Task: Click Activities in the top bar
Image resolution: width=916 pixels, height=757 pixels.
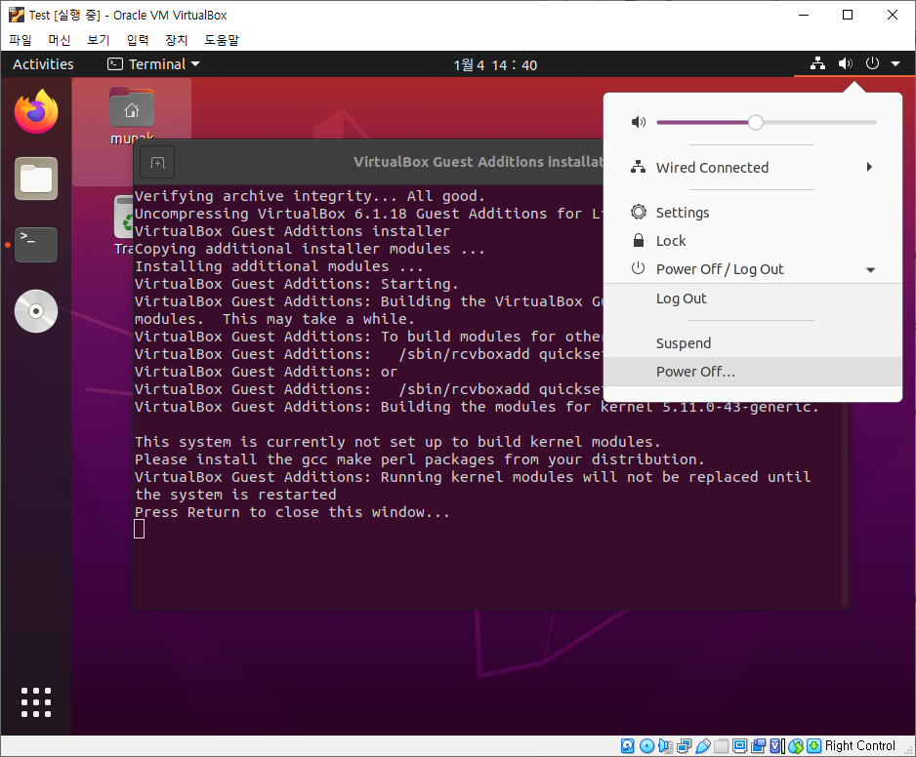Action: [x=43, y=64]
